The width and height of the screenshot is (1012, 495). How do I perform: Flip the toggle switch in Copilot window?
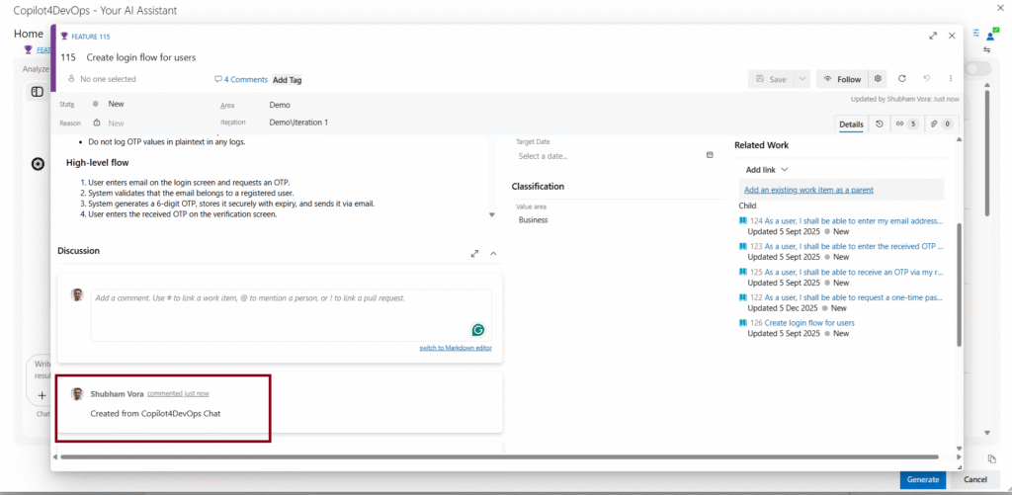click(x=977, y=68)
